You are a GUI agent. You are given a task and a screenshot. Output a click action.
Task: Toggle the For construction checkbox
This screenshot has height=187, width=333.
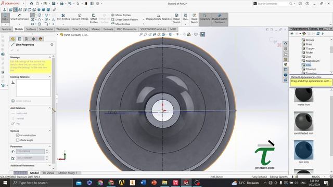coord(18,135)
